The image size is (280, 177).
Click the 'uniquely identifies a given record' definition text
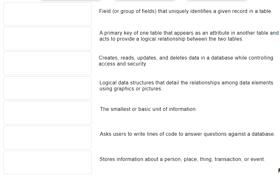[186, 11]
